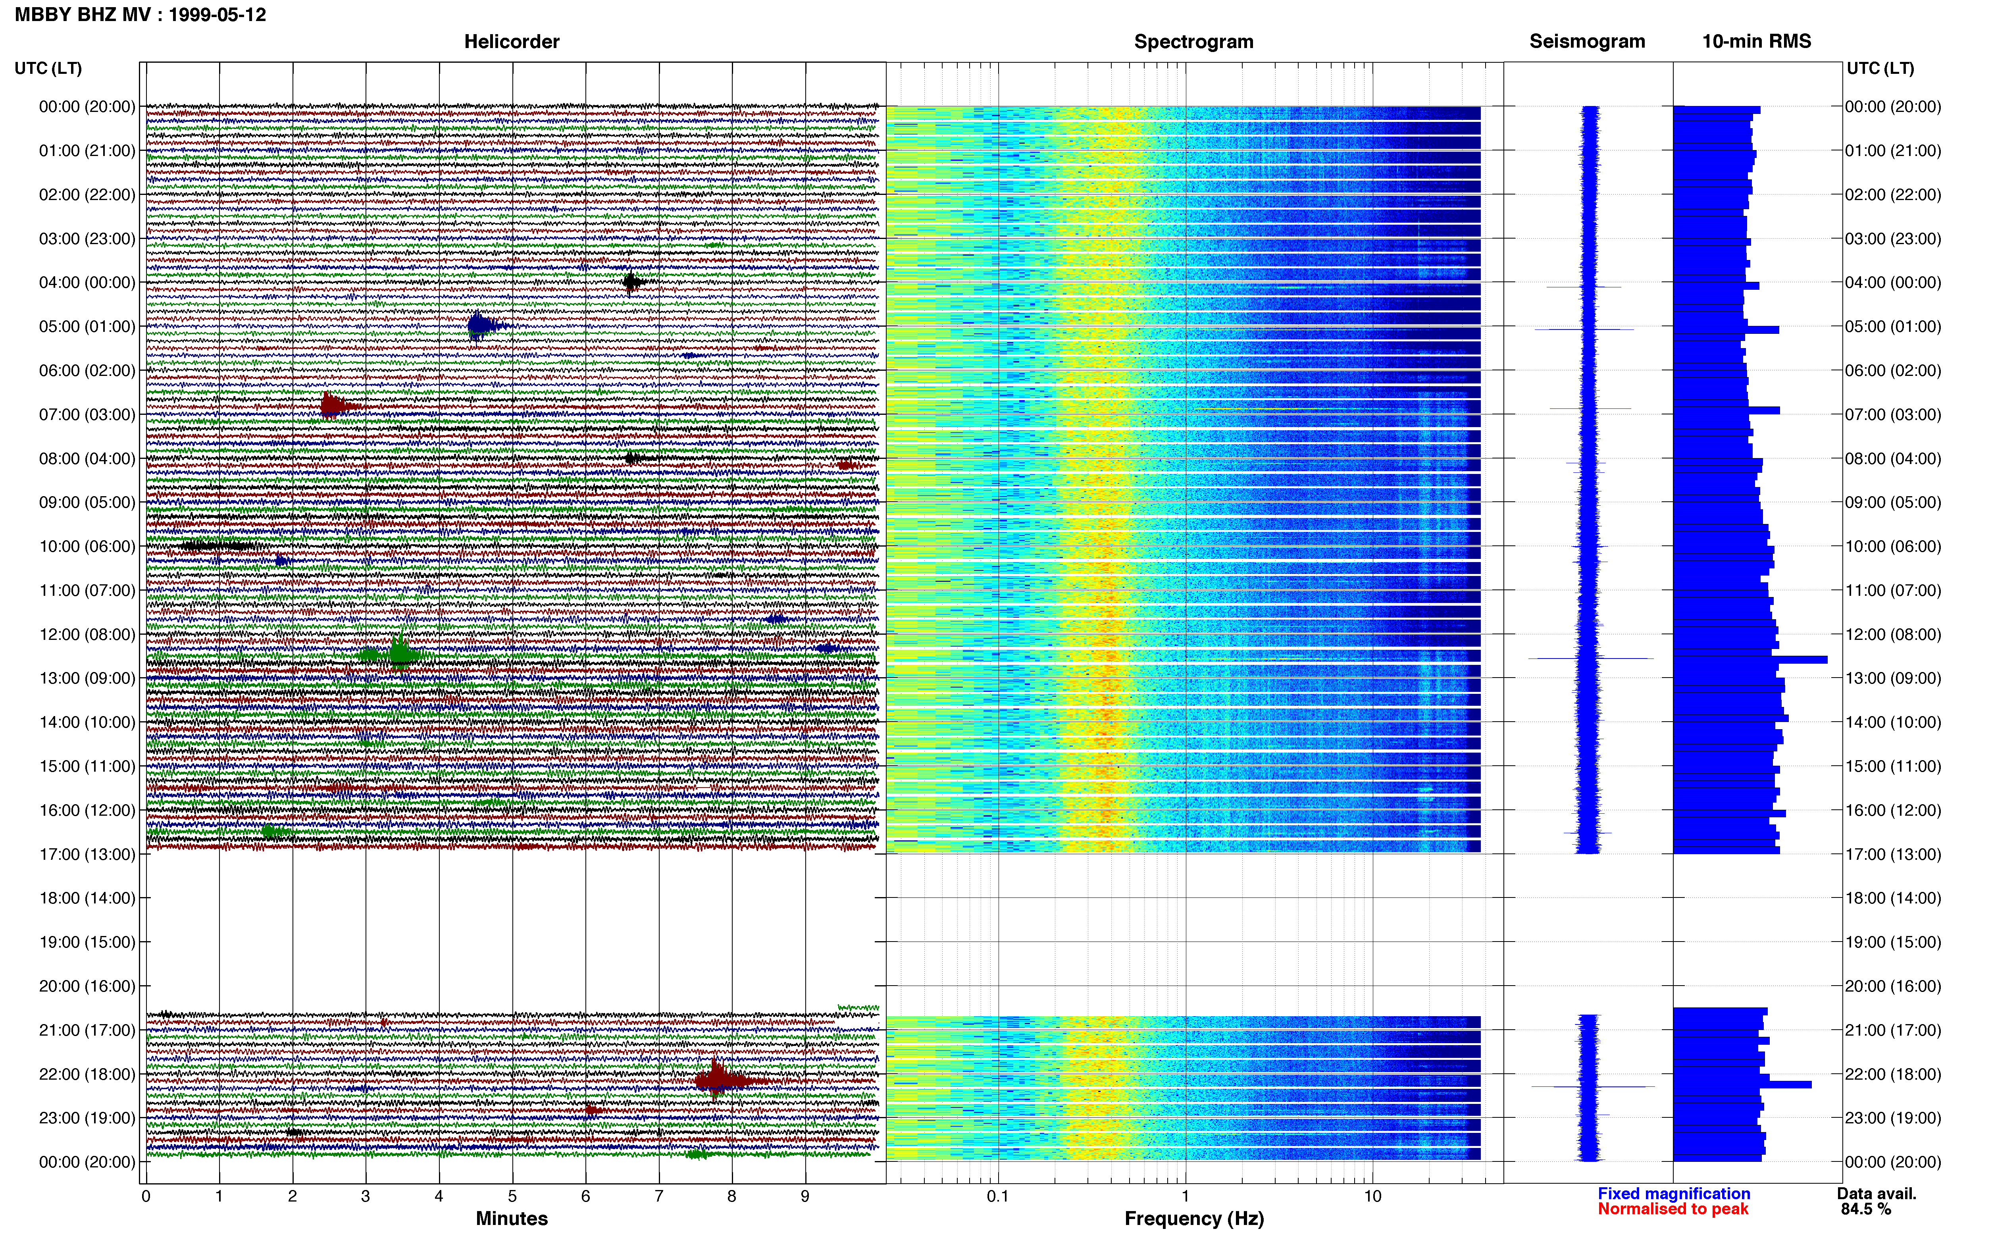Click the seismogram spike just after 12:00
The width and height of the screenshot is (1992, 1246).
coord(1590,659)
